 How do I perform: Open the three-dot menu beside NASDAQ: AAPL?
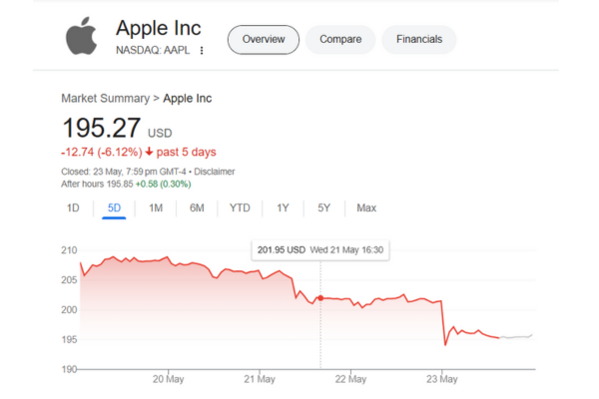point(202,50)
